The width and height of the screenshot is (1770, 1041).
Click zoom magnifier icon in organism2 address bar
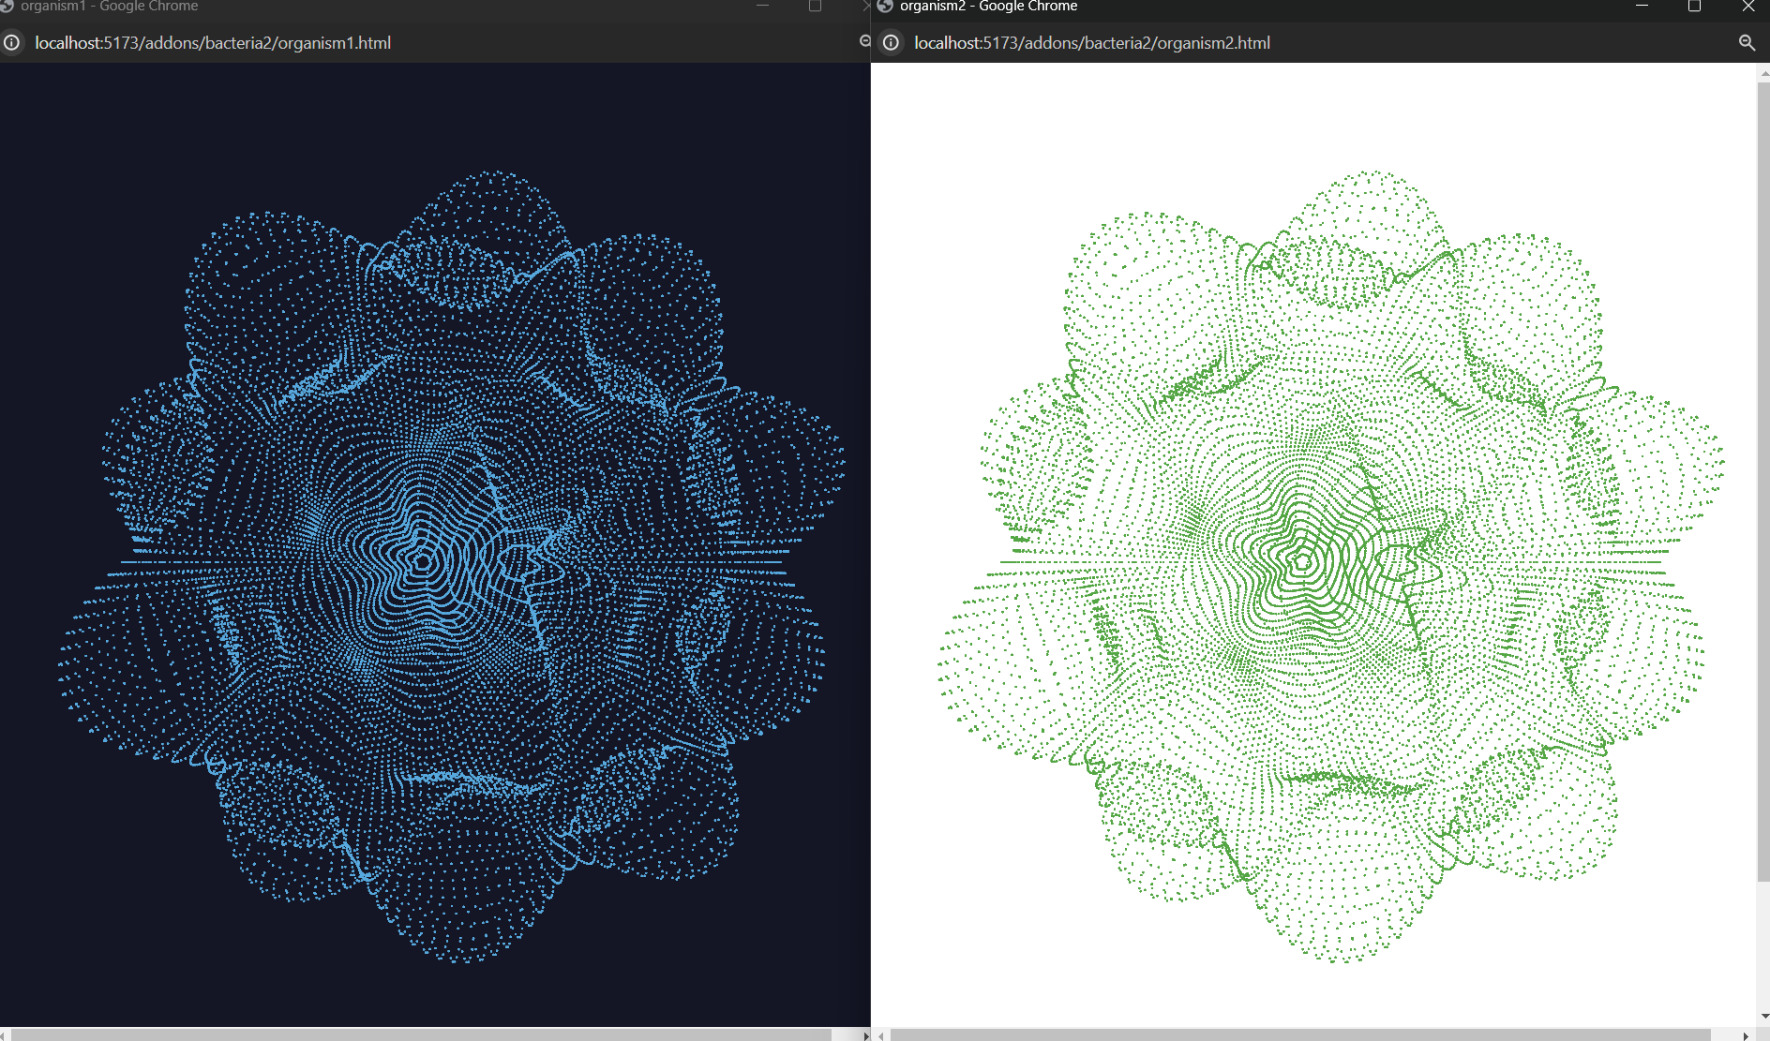point(1747,43)
